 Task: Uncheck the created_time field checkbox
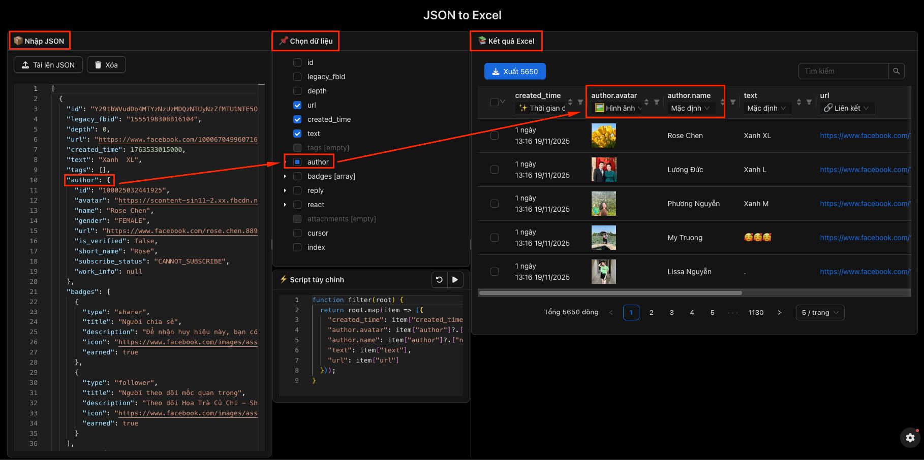[x=297, y=119]
